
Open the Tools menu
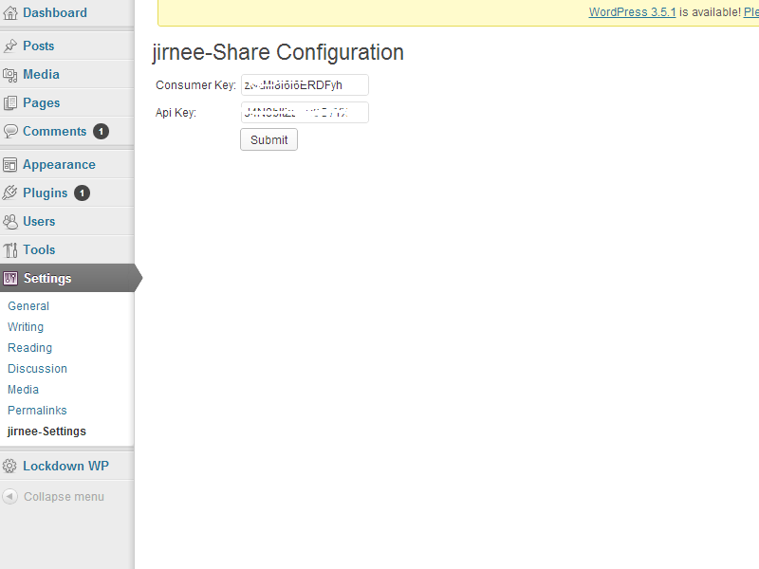(x=39, y=249)
